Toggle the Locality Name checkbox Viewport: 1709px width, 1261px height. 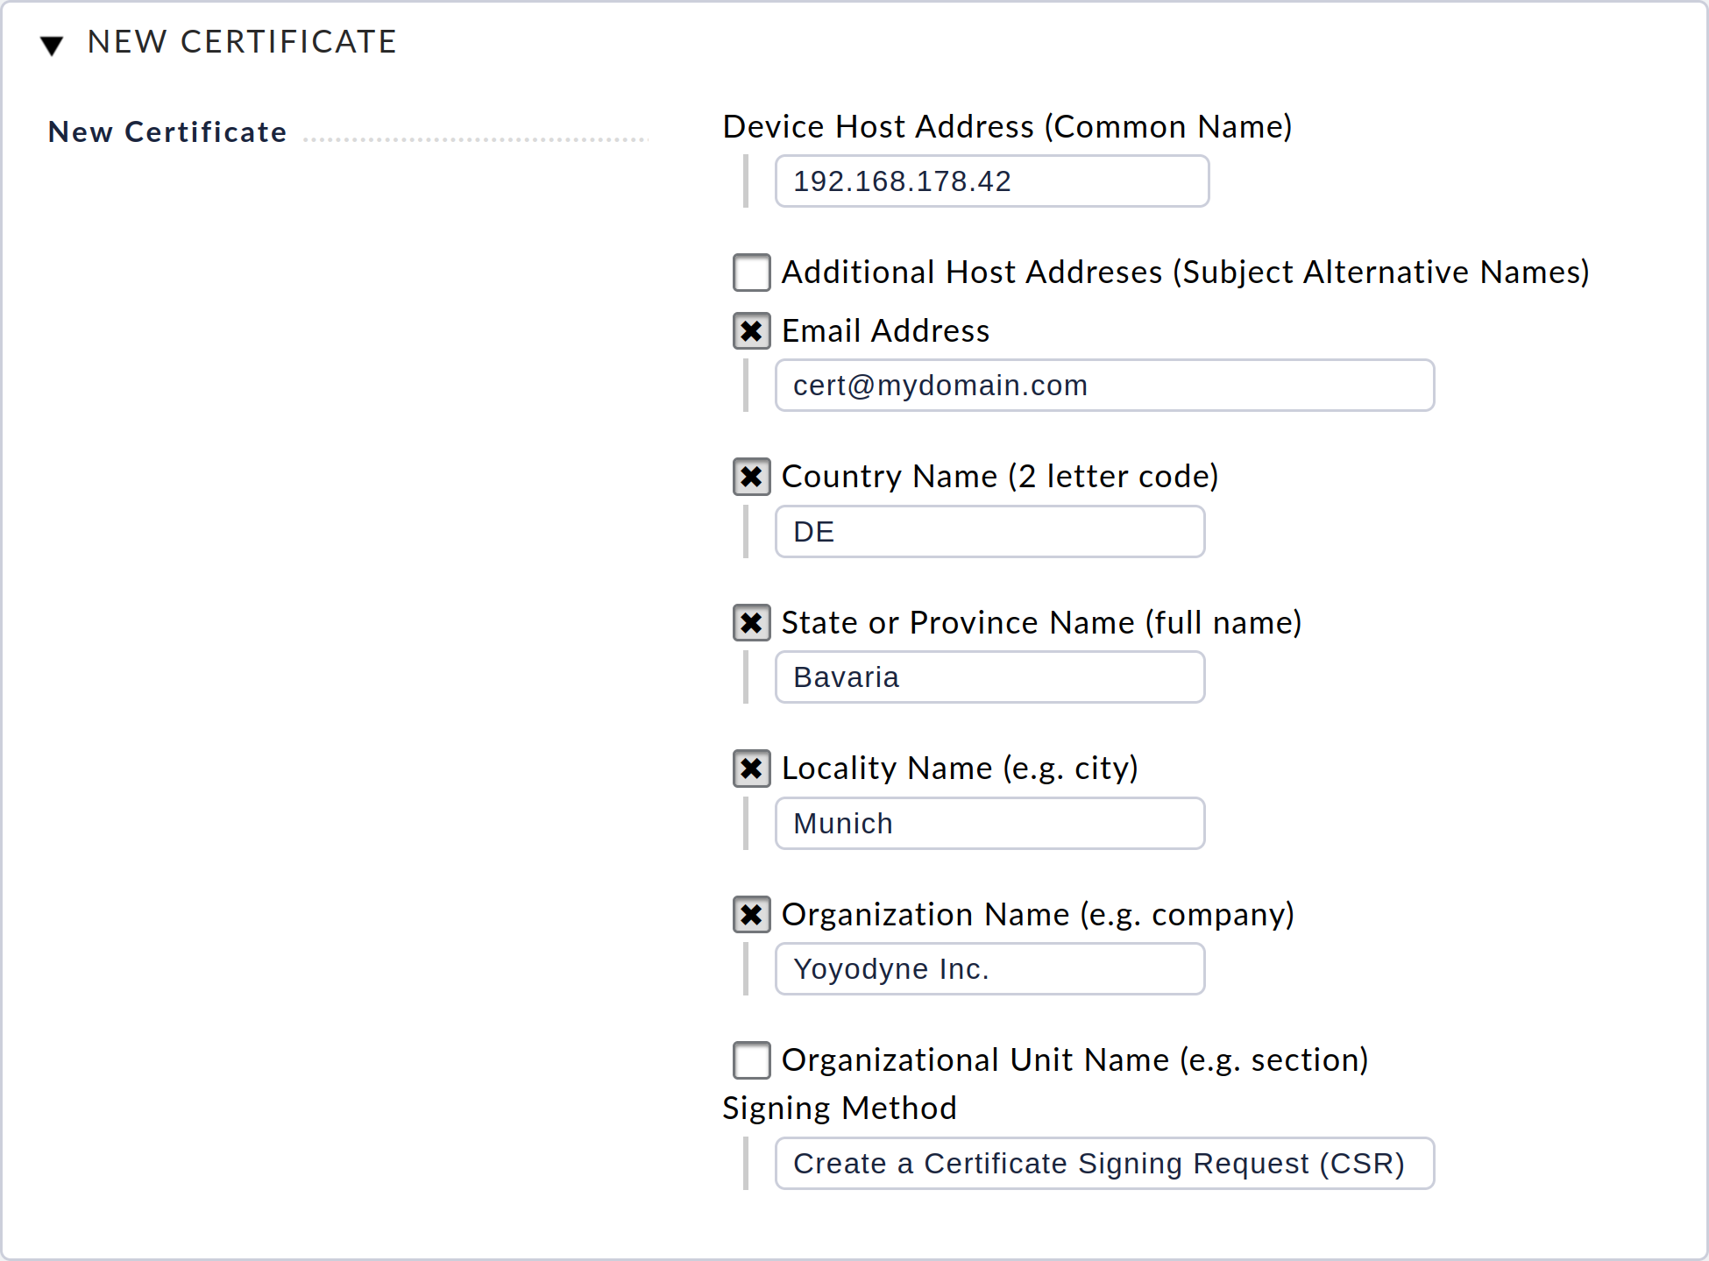click(752, 769)
